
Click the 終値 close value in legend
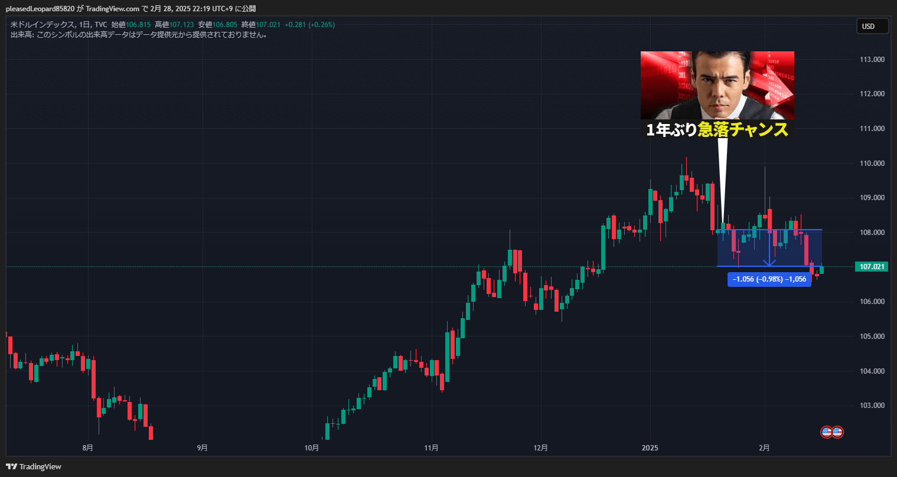260,25
